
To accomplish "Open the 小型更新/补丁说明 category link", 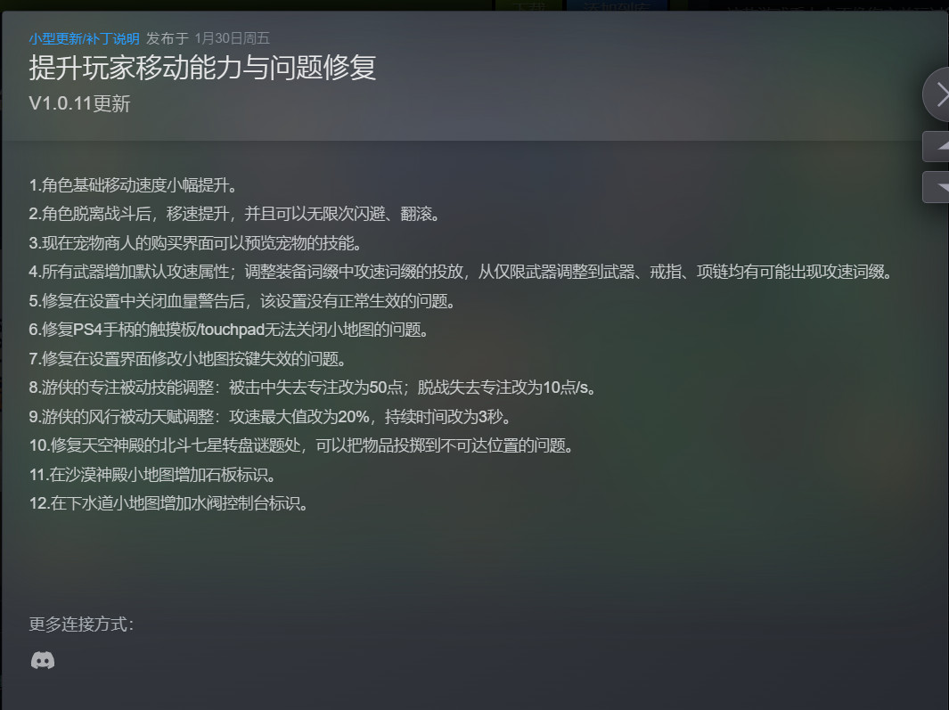I will pyautogui.click(x=84, y=38).
